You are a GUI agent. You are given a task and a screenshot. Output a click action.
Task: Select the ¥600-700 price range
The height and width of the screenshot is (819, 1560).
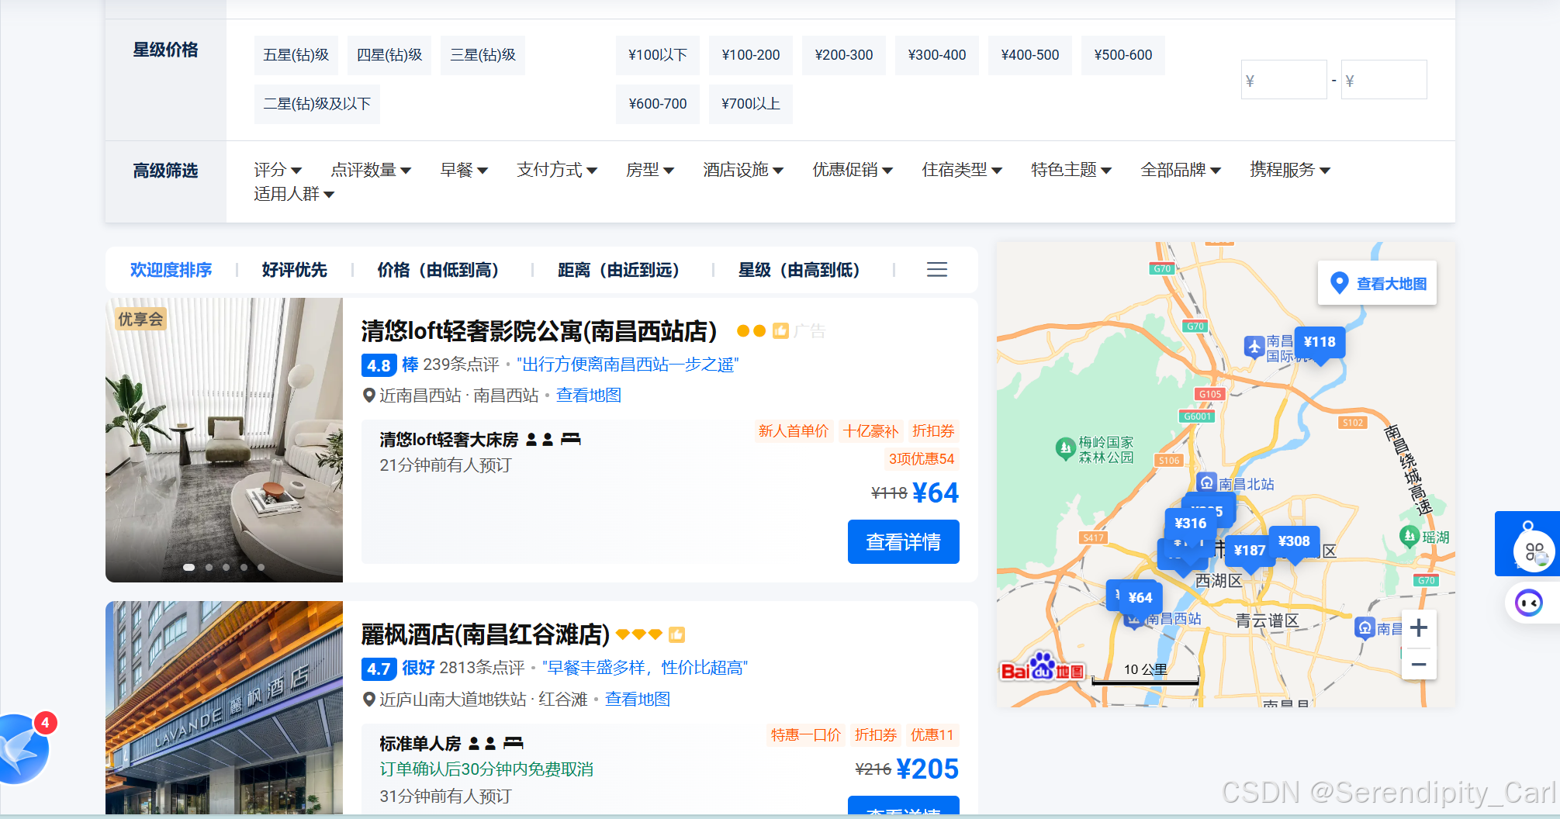658,104
